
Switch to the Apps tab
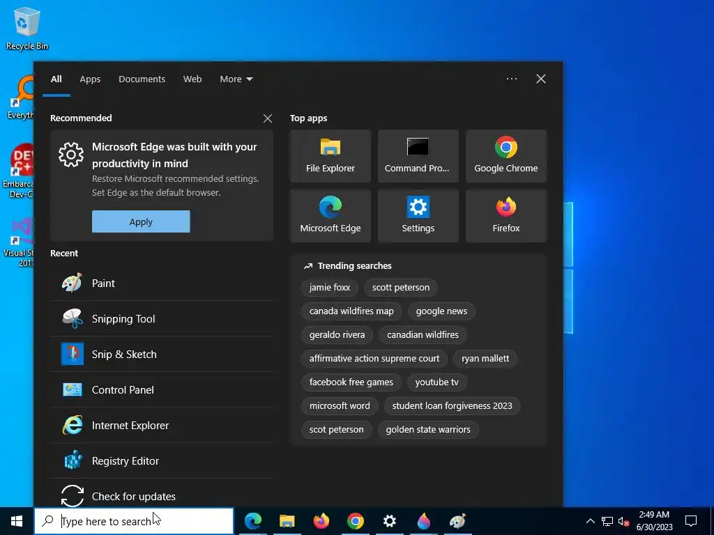90,79
